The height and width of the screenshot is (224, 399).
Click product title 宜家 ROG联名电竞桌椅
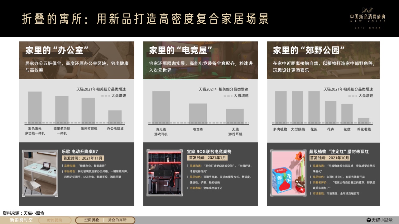(209, 152)
